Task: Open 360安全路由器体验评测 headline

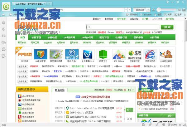Action: (x=95, y=97)
